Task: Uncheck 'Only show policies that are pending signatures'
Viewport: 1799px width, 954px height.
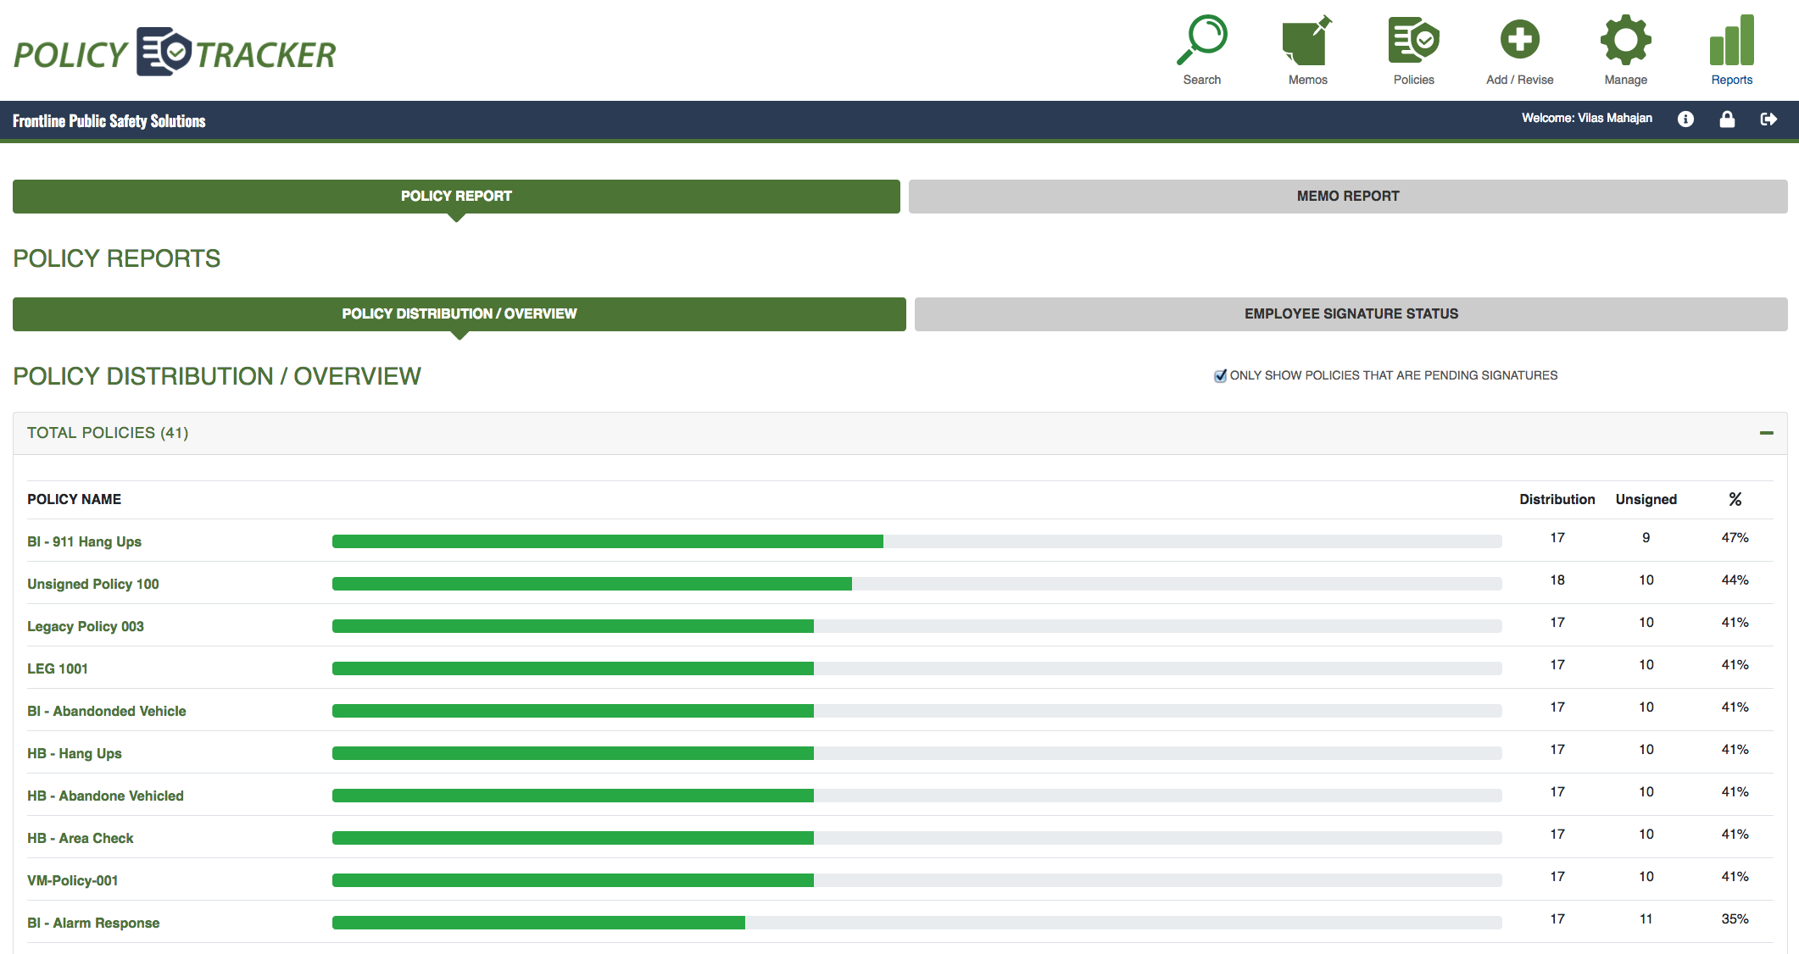Action: pyautogui.click(x=1219, y=375)
